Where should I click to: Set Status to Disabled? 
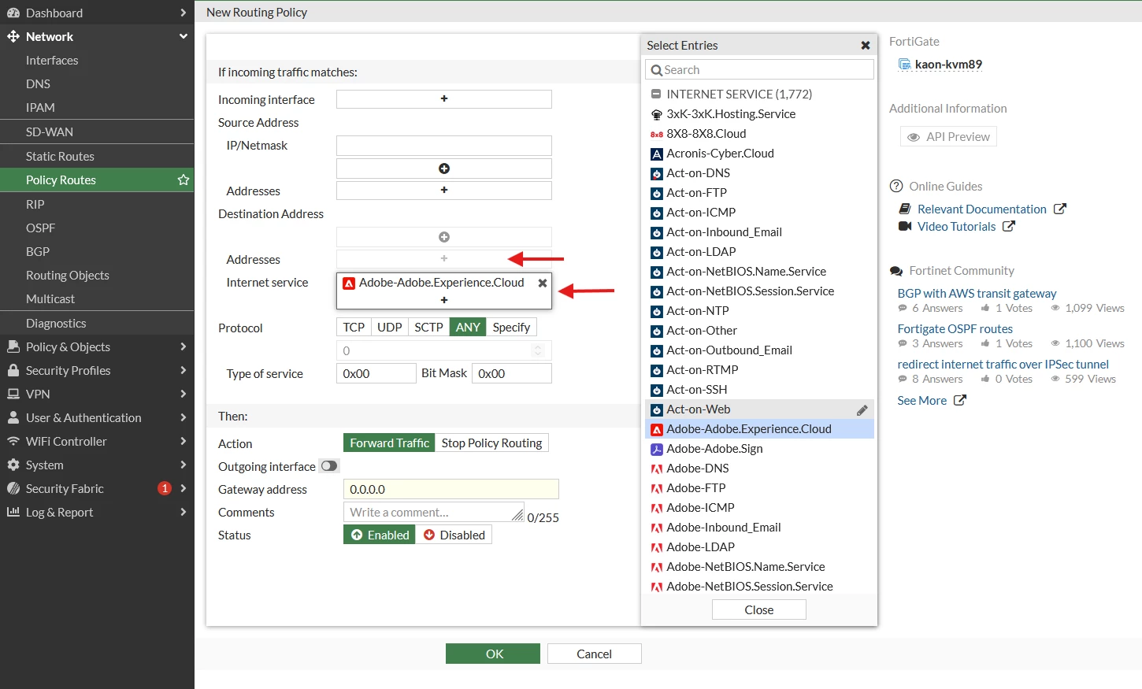(x=454, y=535)
